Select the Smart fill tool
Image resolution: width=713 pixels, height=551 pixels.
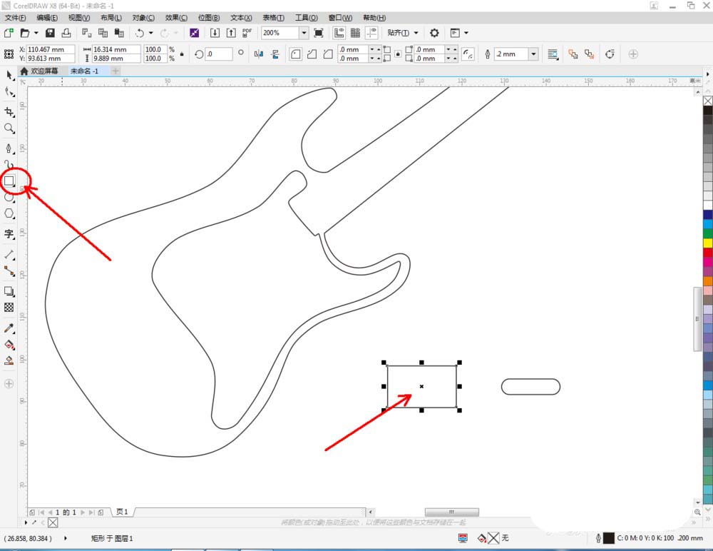pyautogui.click(x=9, y=360)
